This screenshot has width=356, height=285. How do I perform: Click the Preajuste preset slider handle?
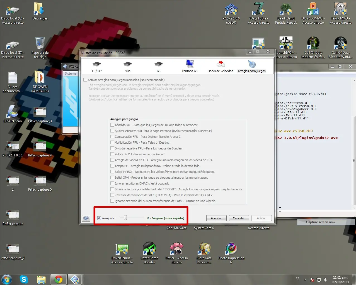[125, 218]
